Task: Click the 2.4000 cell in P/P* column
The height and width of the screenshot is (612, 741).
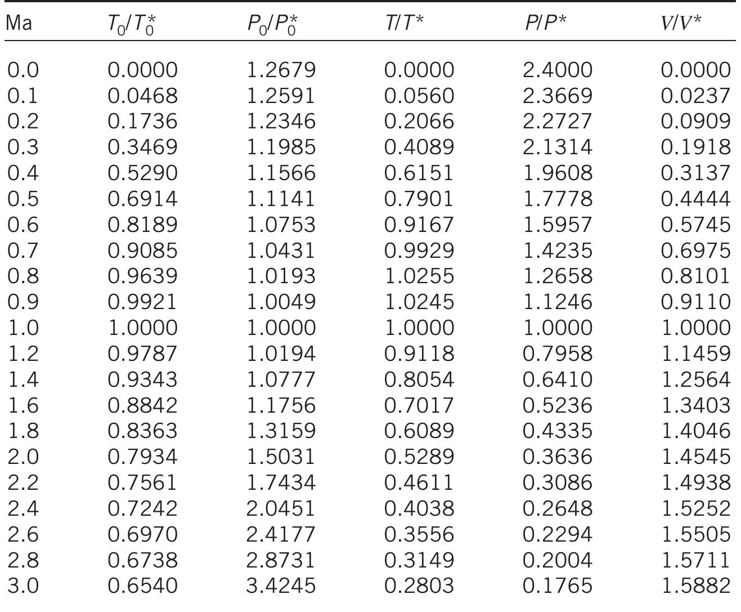Action: point(557,70)
